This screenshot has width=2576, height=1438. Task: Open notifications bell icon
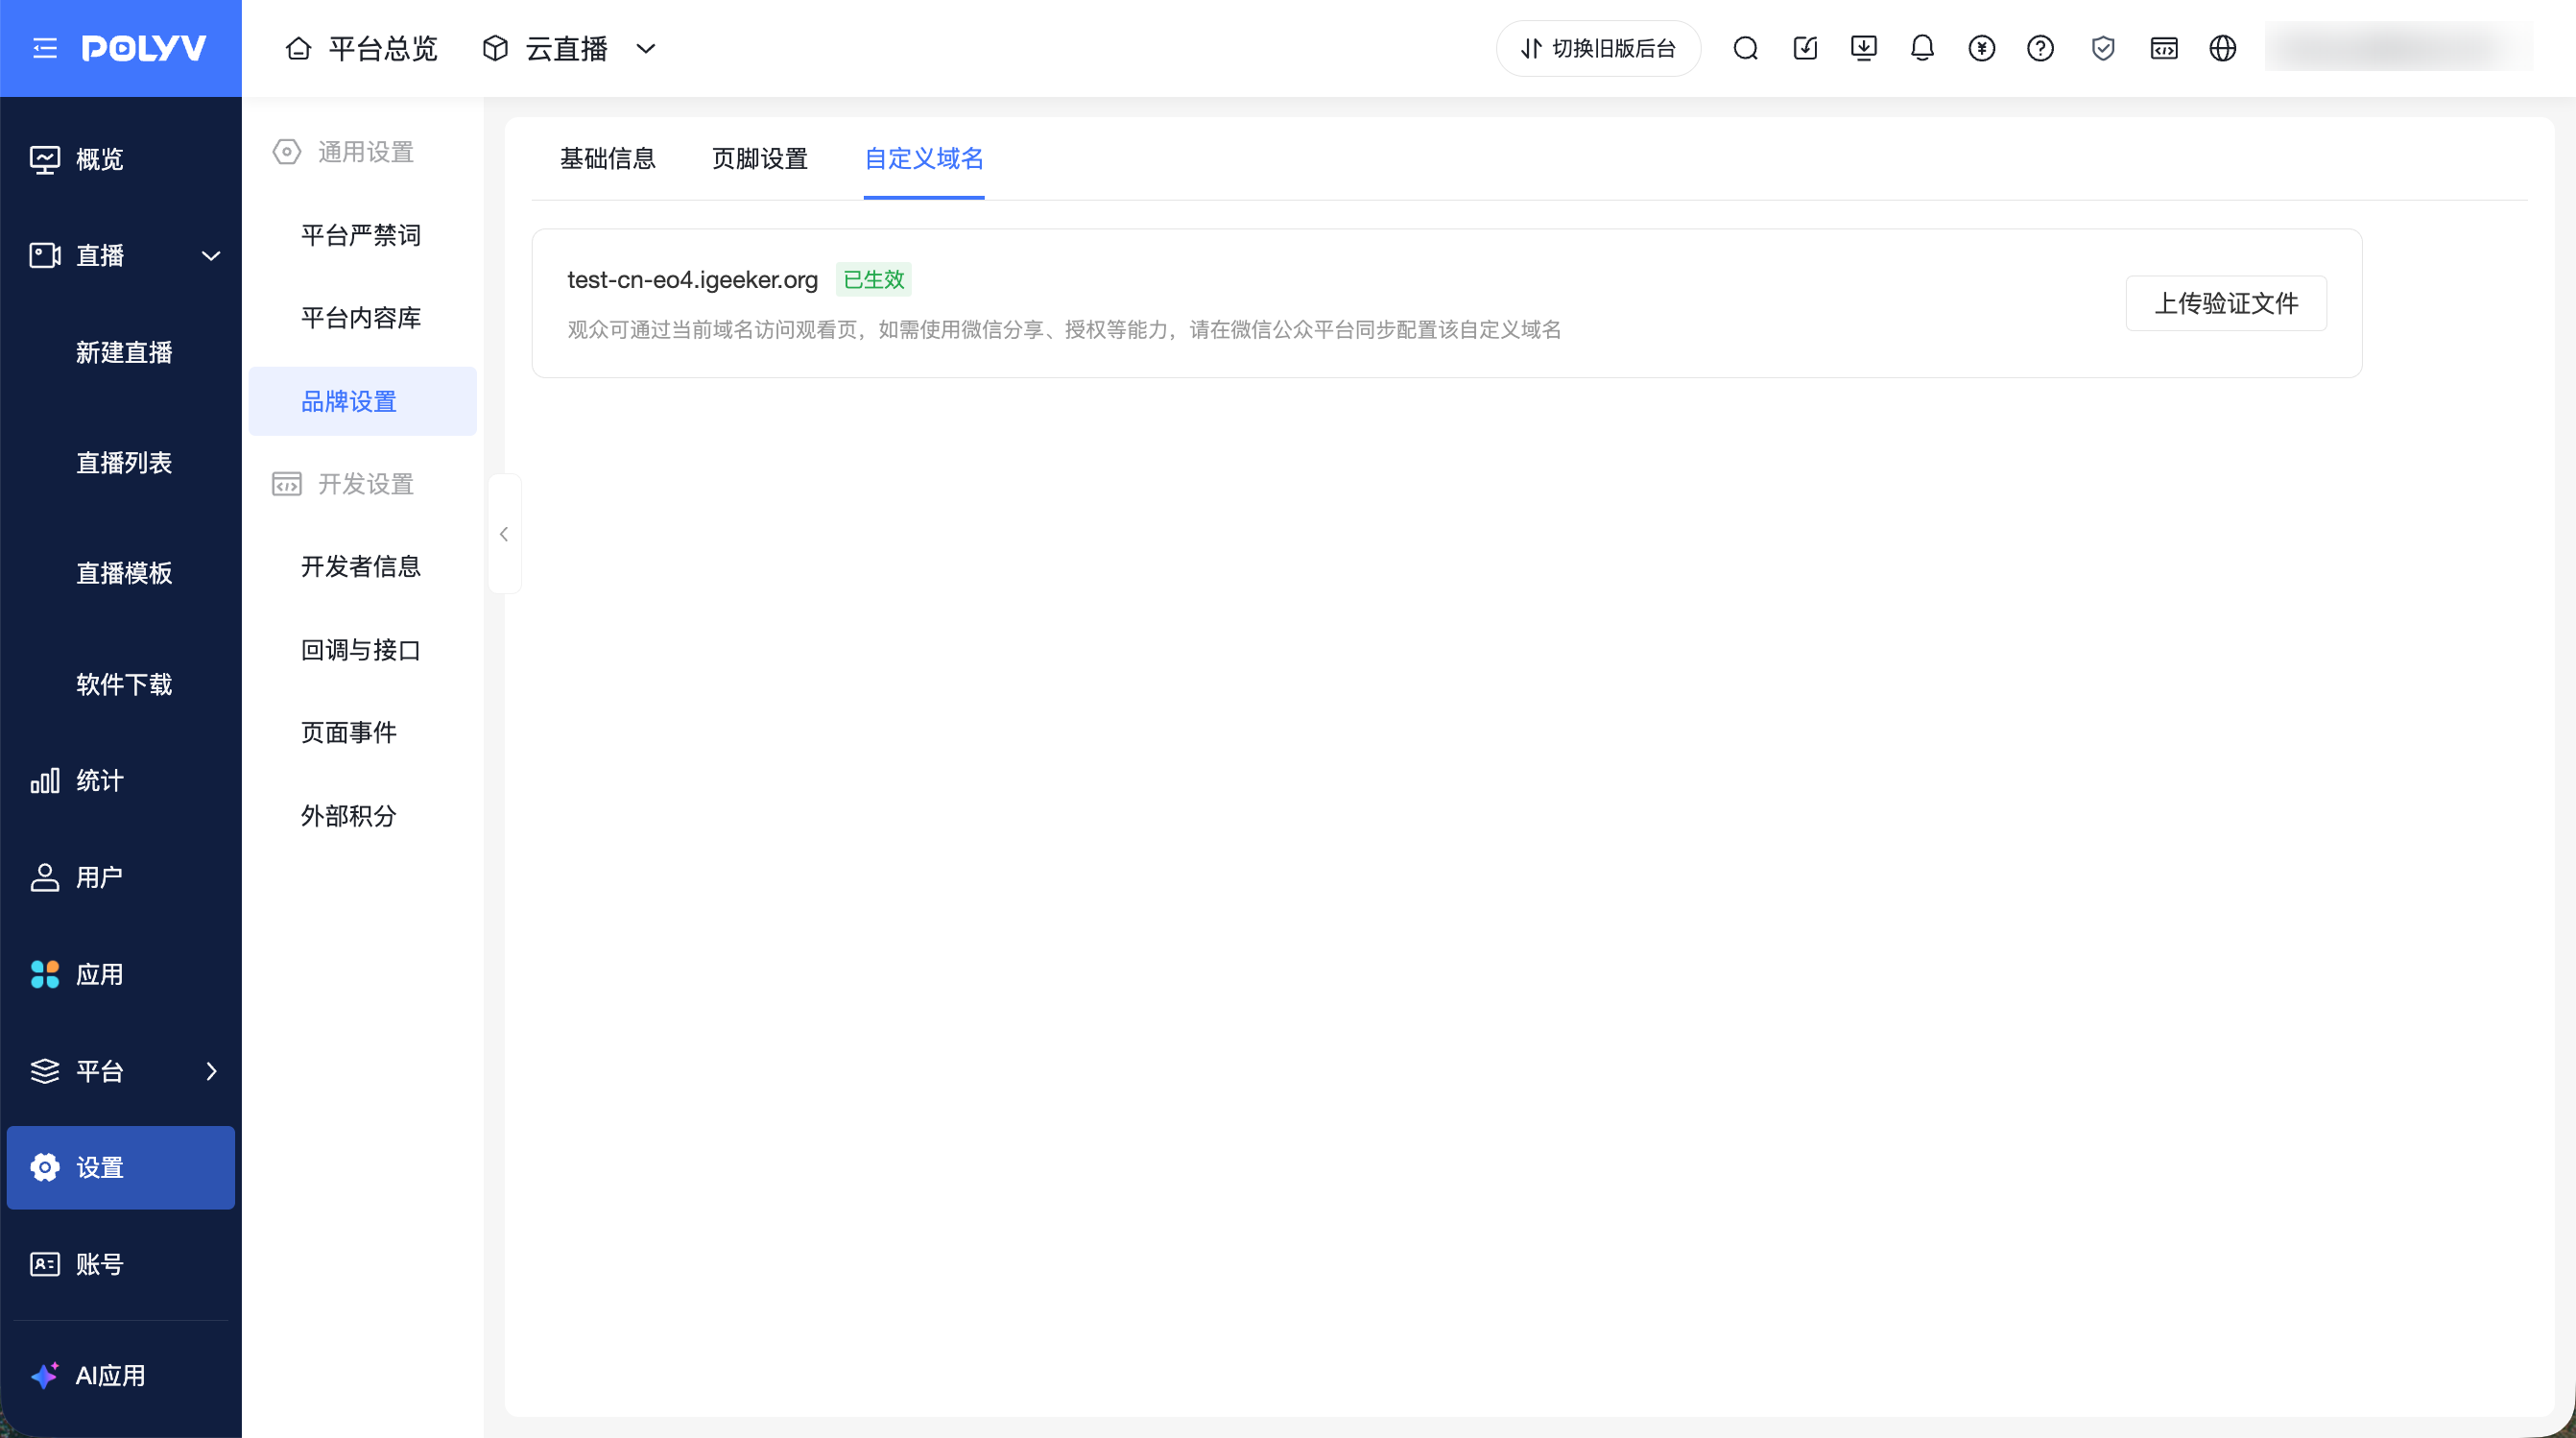click(x=1922, y=48)
